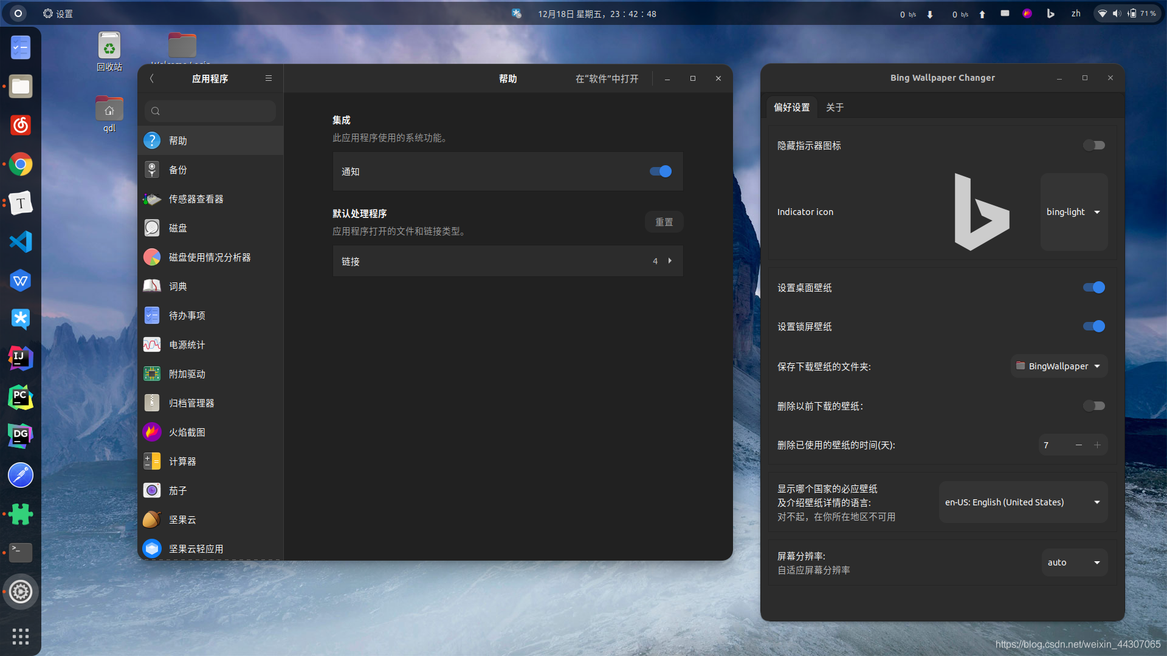Click the Bing indicator in top bar
Viewport: 1167px width, 656px height.
1050,13
